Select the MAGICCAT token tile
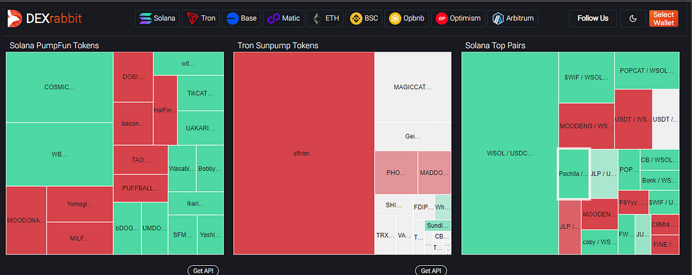 [x=413, y=87]
